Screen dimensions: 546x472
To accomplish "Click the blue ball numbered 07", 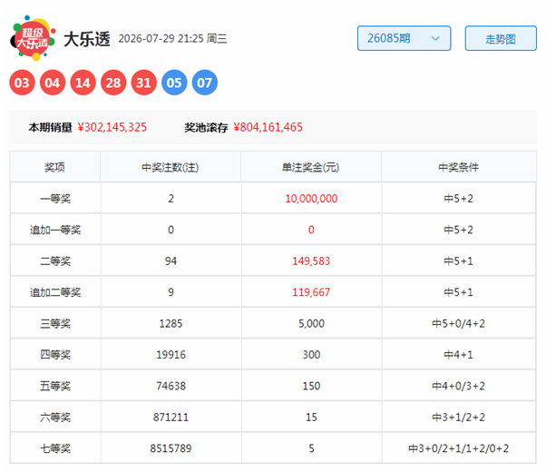I will pos(205,83).
